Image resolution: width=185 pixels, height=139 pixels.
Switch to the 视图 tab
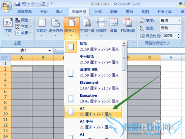145,12
